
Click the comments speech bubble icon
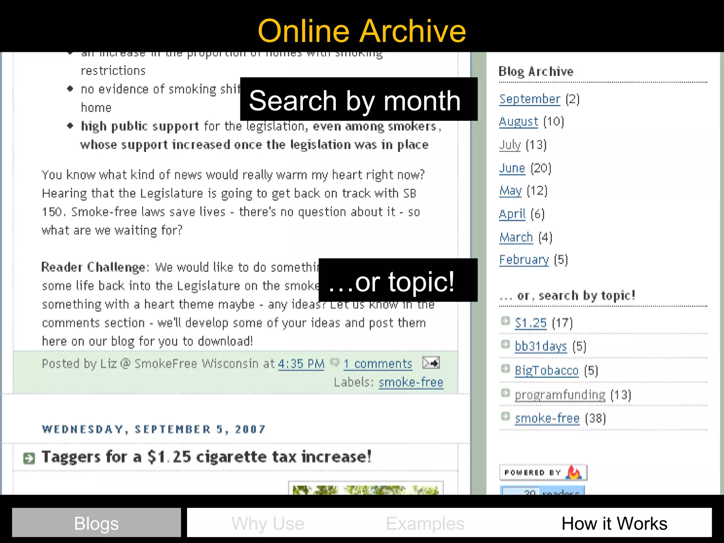[x=334, y=362]
